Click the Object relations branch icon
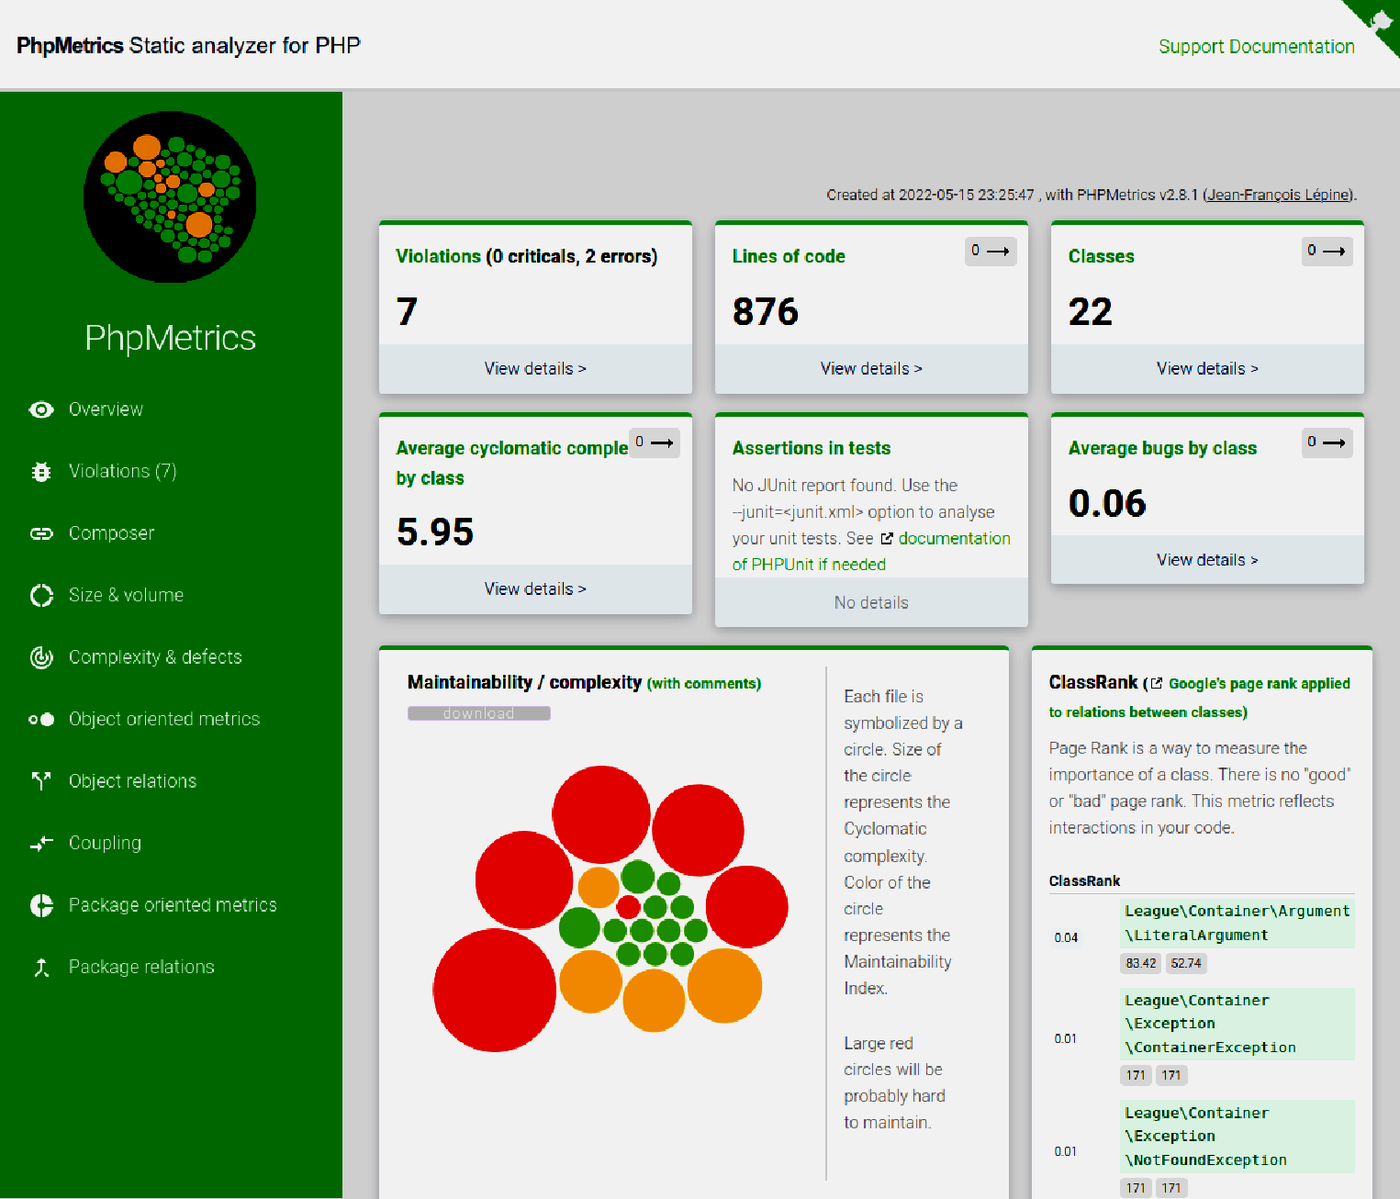1400x1199 pixels. [x=41, y=781]
